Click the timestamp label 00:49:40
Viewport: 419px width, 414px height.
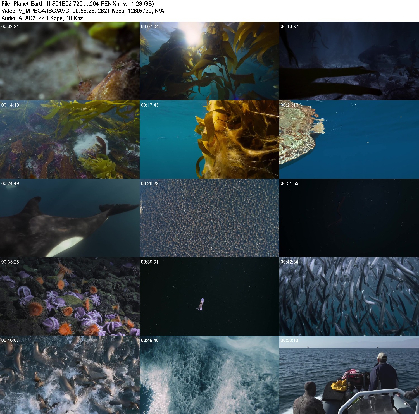pos(150,340)
